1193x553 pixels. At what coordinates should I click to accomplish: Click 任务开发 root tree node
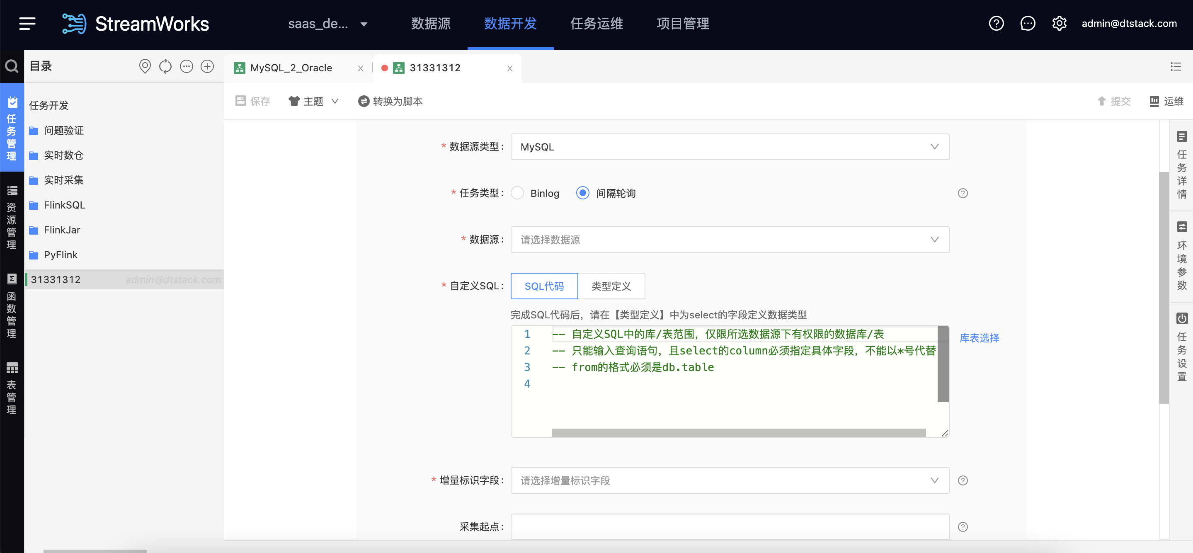click(x=48, y=106)
